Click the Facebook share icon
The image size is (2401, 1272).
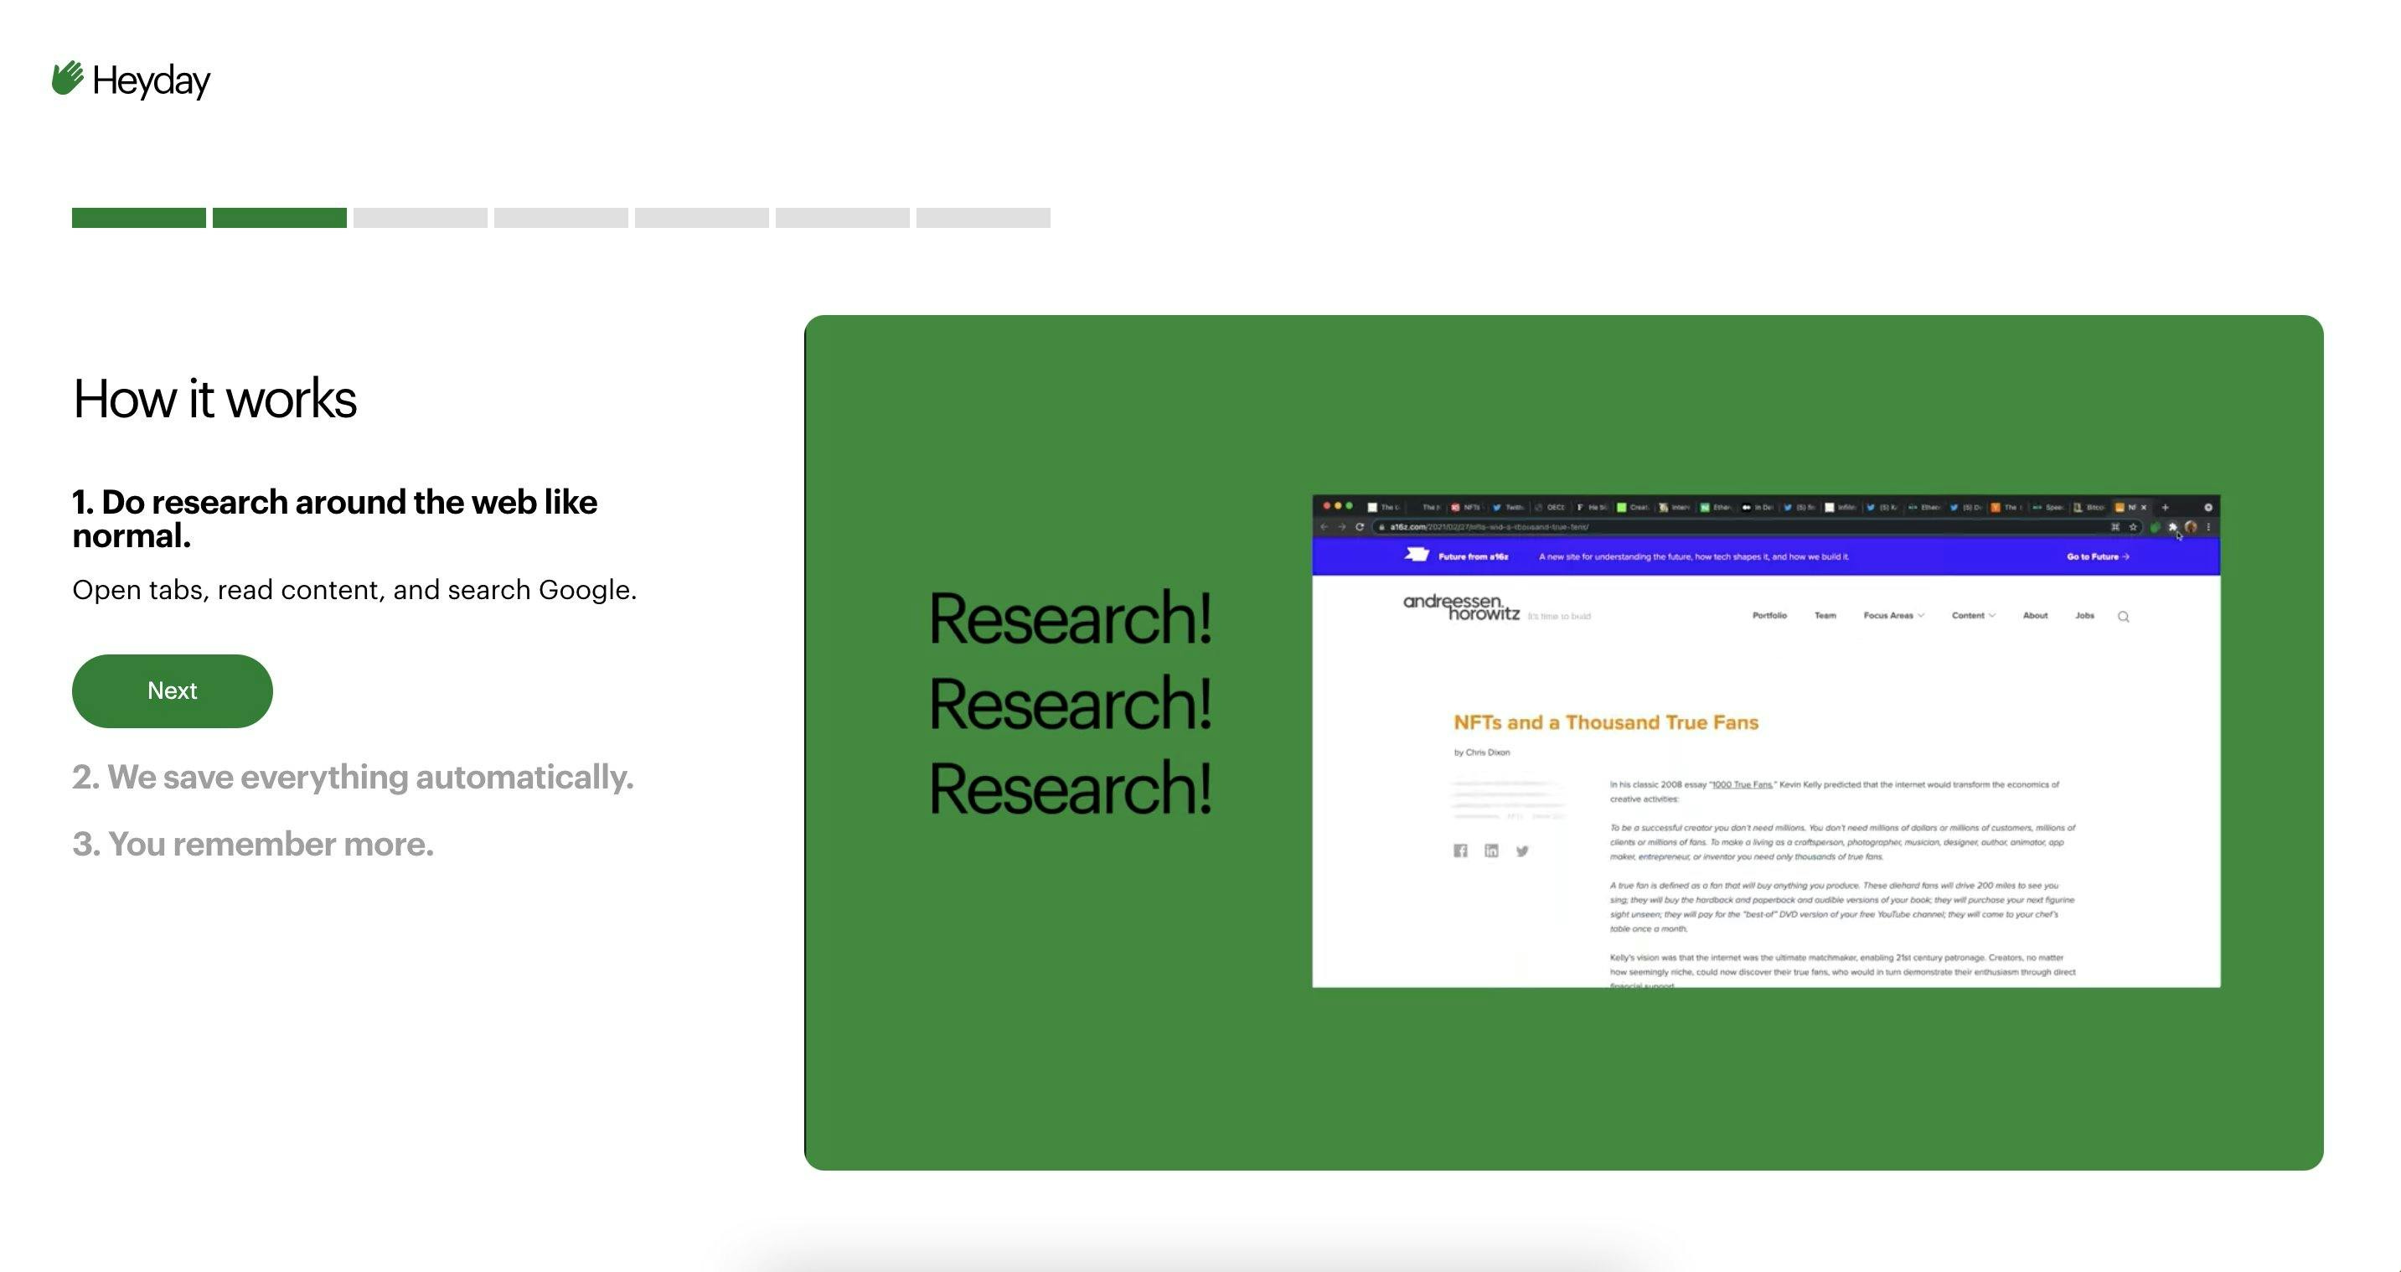click(x=1460, y=851)
